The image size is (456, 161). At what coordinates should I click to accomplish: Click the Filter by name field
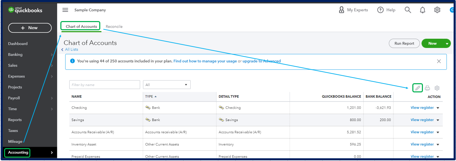coord(105,85)
